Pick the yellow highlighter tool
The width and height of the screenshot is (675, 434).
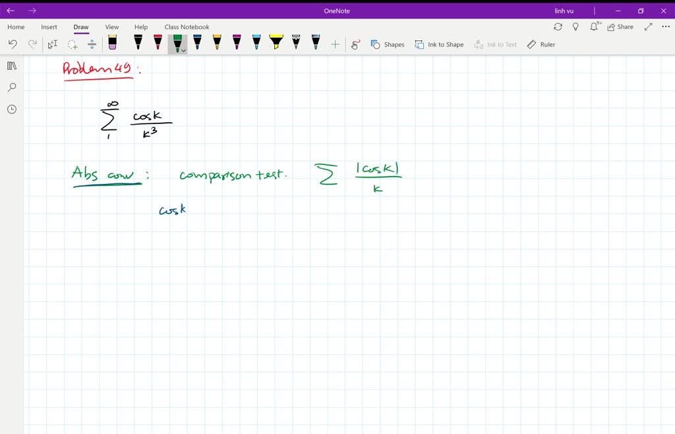276,43
